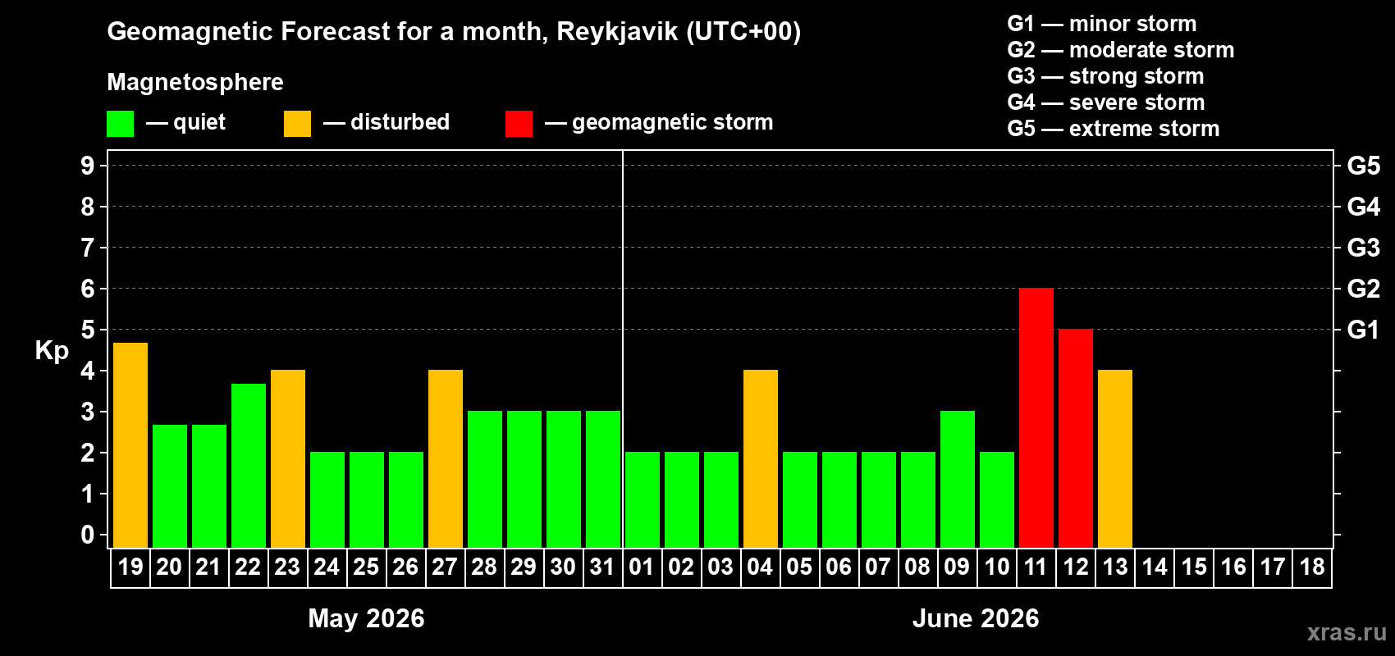Click 'G2 — moderate storm' legend text
Image resolution: width=1395 pixels, height=656 pixels.
pyautogui.click(x=1121, y=50)
